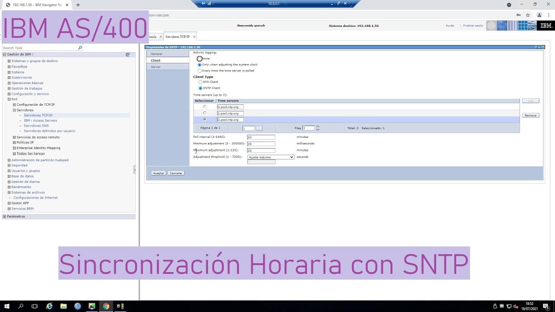Collapse the navigation pane with the side handle
The width and height of the screenshot is (555, 312).
[x=135, y=170]
